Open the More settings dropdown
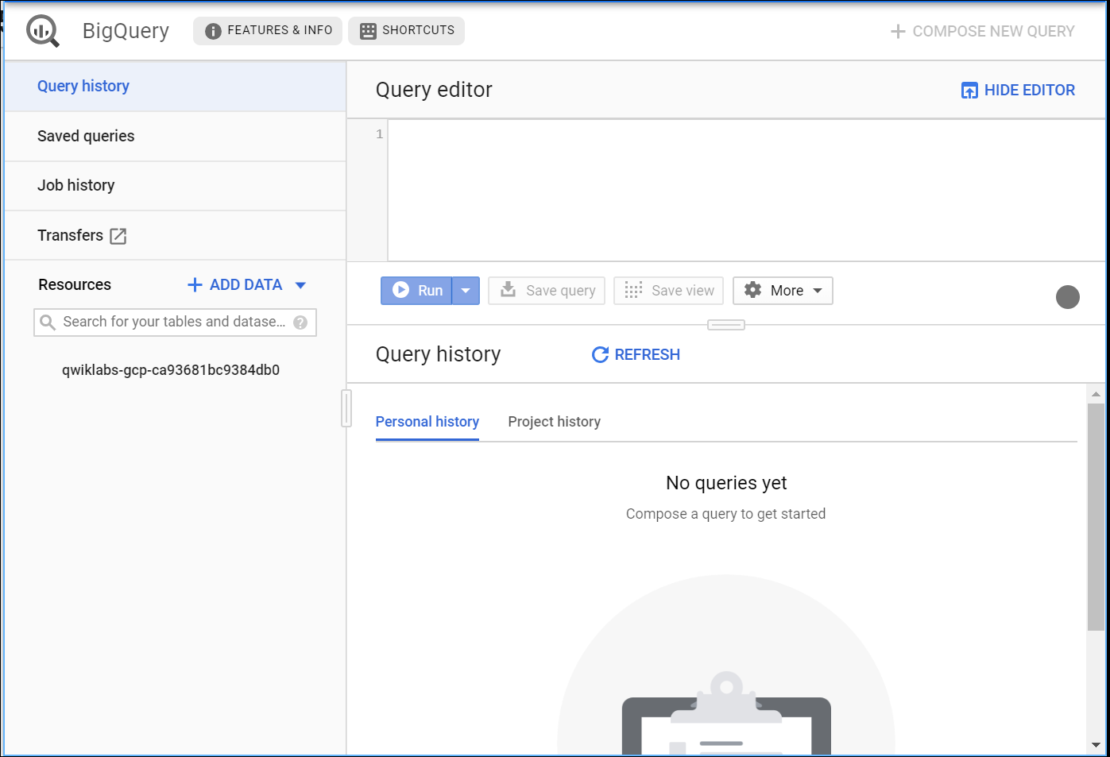 pos(783,291)
